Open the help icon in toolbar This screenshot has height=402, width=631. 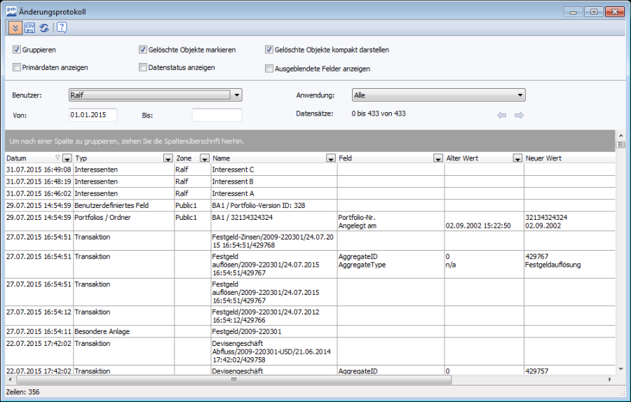tap(62, 28)
